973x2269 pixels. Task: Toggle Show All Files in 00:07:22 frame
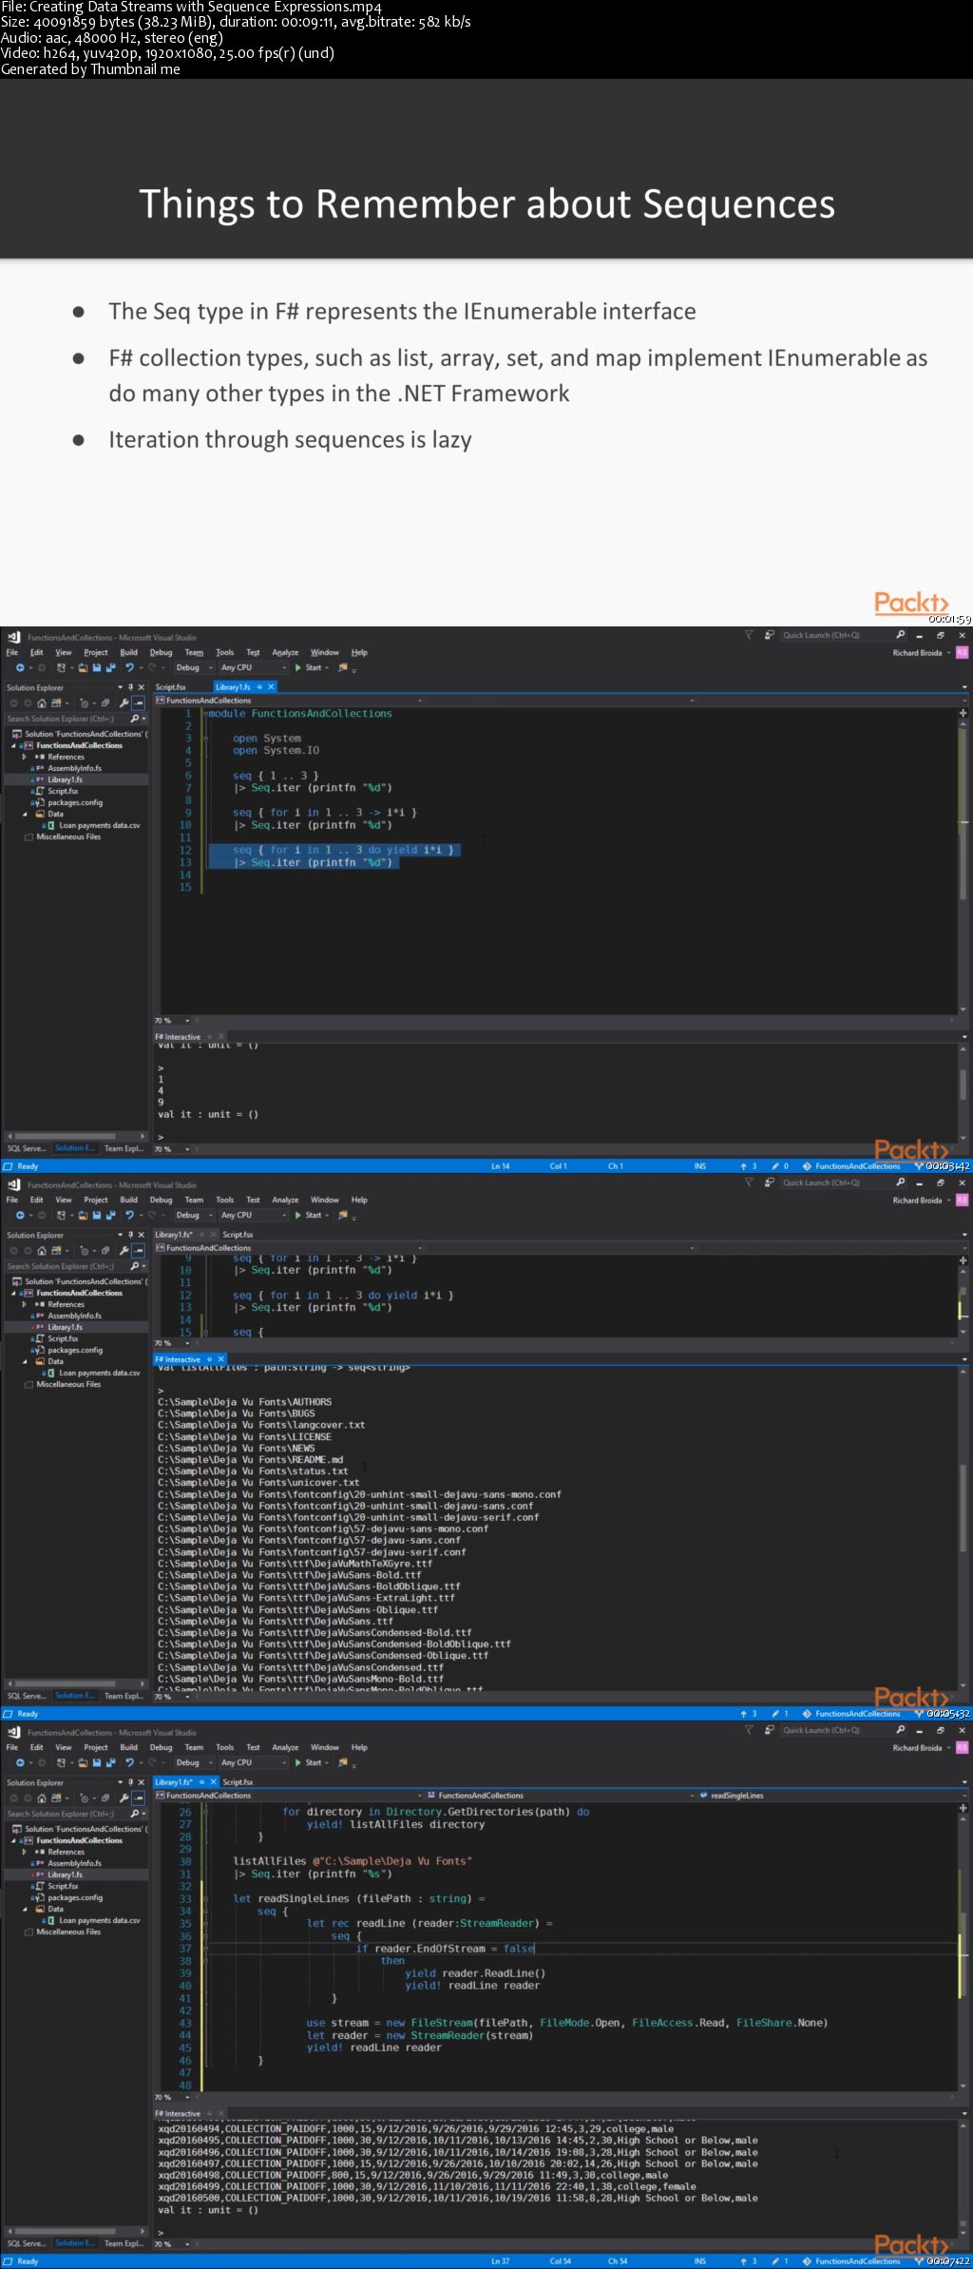tap(105, 1798)
